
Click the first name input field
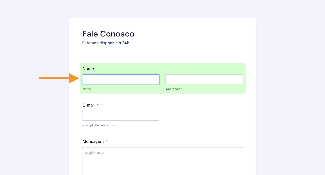(121, 79)
